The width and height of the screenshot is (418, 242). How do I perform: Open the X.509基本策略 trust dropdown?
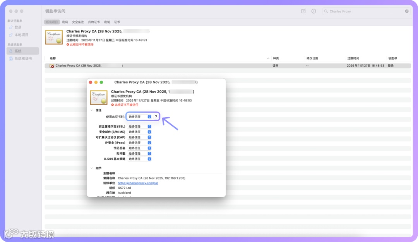point(139,159)
